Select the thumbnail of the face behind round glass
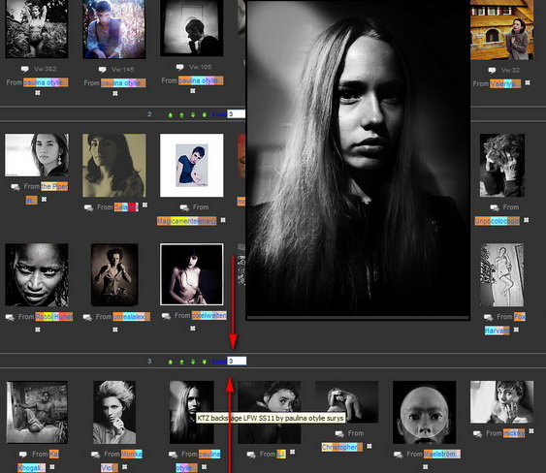546x473 pixels. (x=424, y=412)
